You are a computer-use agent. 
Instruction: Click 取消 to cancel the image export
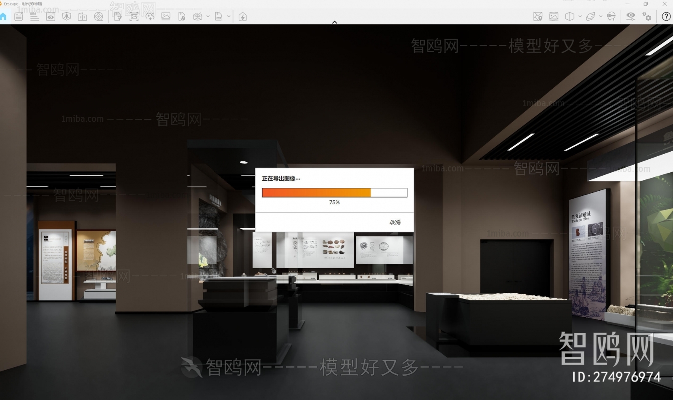click(x=395, y=222)
